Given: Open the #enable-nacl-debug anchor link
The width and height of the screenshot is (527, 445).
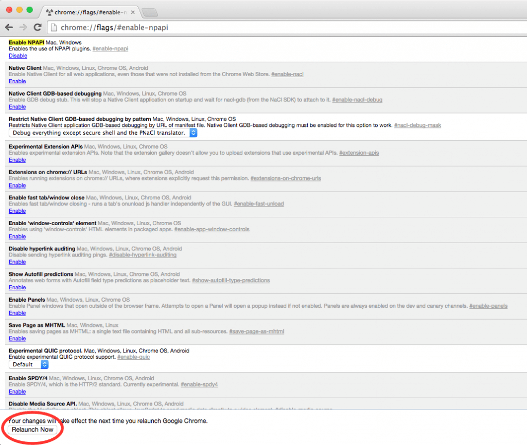Looking at the screenshot, I should pos(357,100).
